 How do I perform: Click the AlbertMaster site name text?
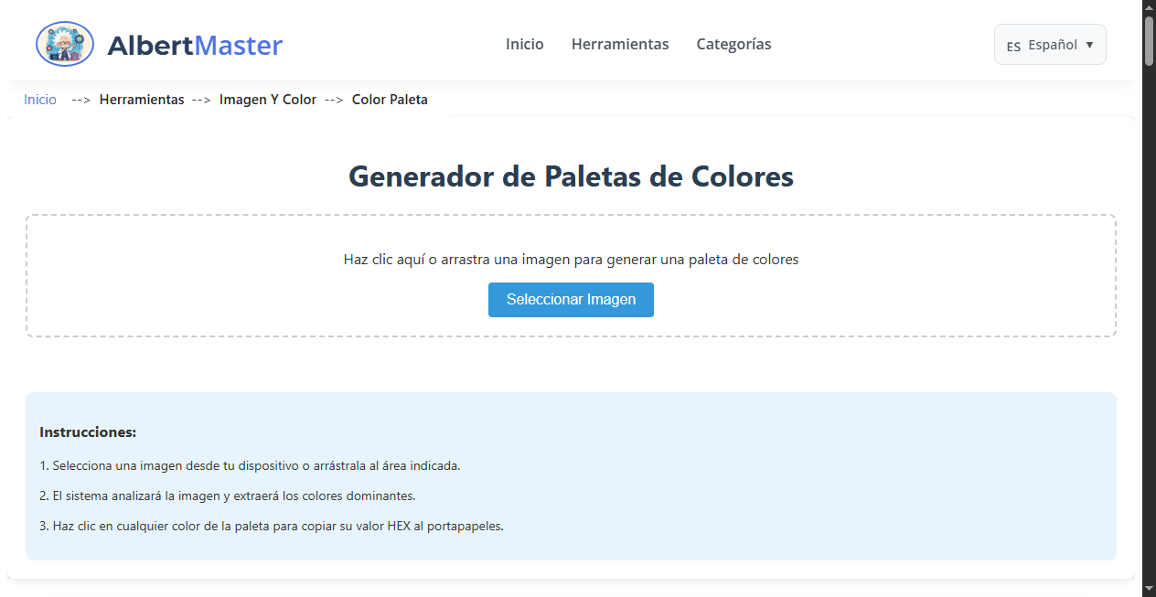point(195,44)
